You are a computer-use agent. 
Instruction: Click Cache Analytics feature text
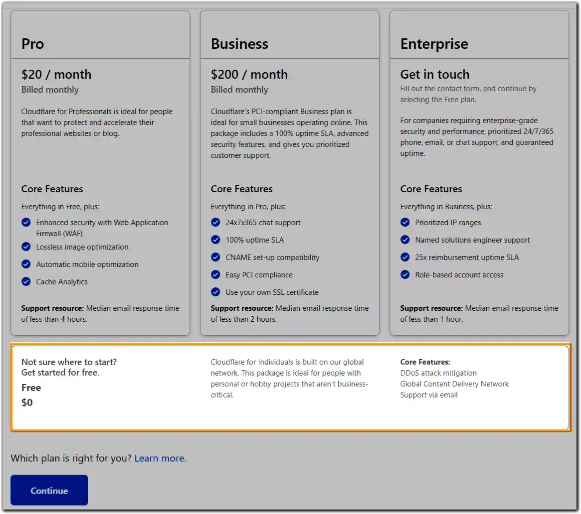coord(62,281)
